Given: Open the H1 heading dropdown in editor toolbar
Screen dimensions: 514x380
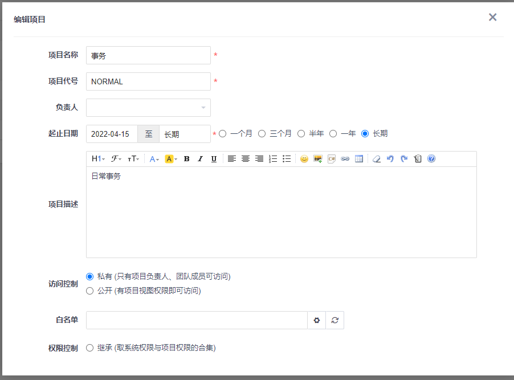Looking at the screenshot, I should tap(98, 159).
